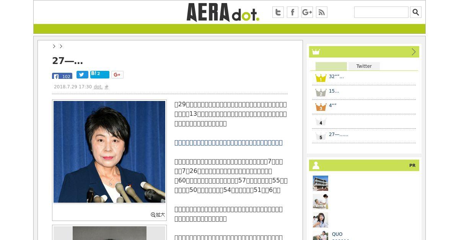Open the rank 1 article starting with 32
This screenshot has height=240, width=459.
336,77
